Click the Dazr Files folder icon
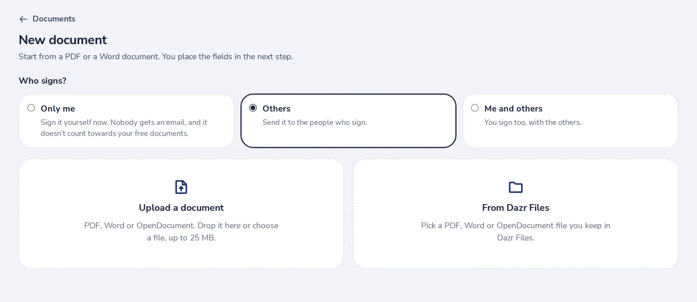Image resolution: width=697 pixels, height=302 pixels. 516,187
